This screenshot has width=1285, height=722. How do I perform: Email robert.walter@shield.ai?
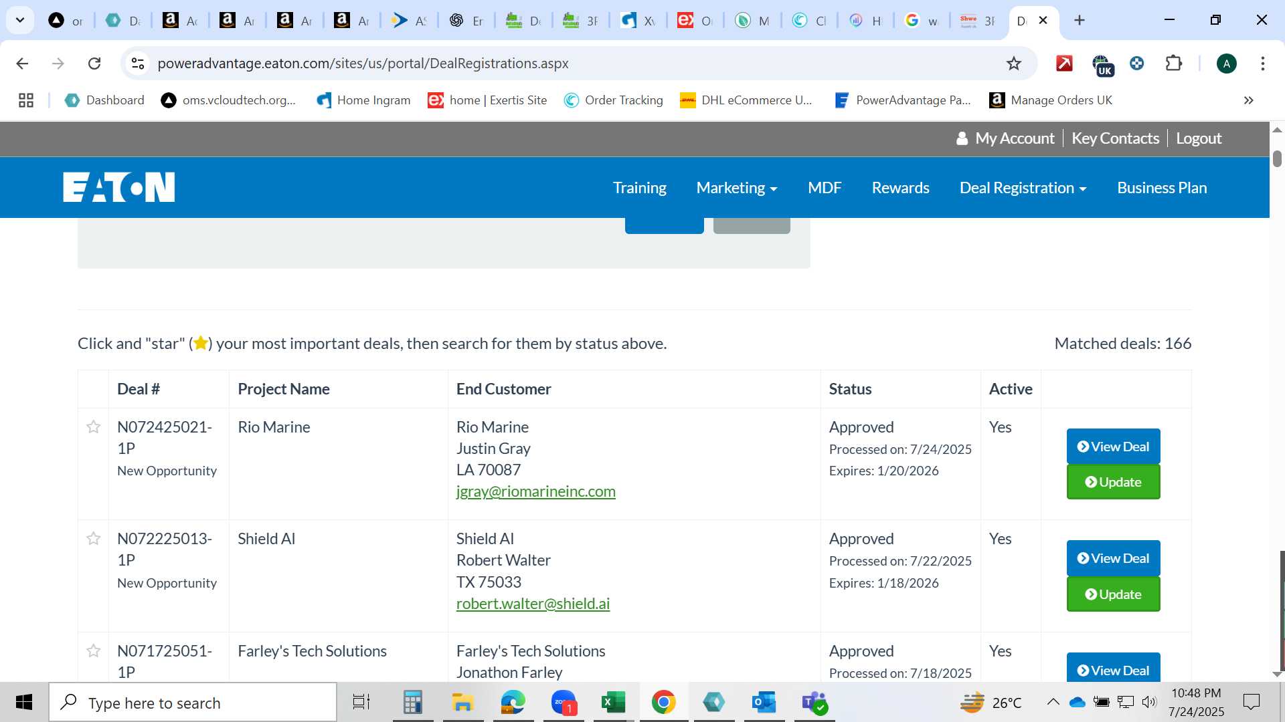coord(533,604)
